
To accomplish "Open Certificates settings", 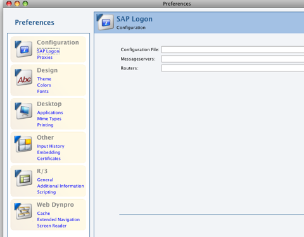I will pyautogui.click(x=49, y=159).
